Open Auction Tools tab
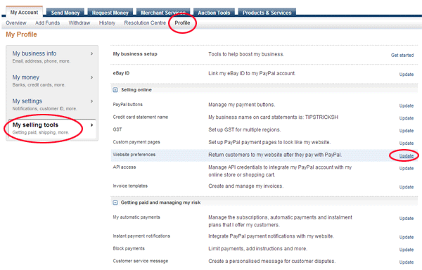The width and height of the screenshot is (422, 270). click(214, 13)
